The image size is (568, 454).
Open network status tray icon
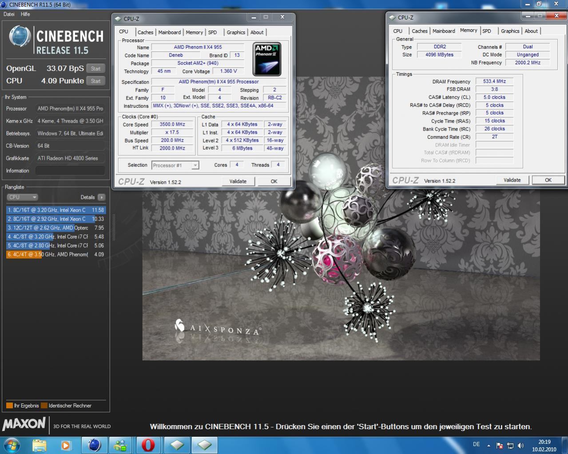coord(510,446)
